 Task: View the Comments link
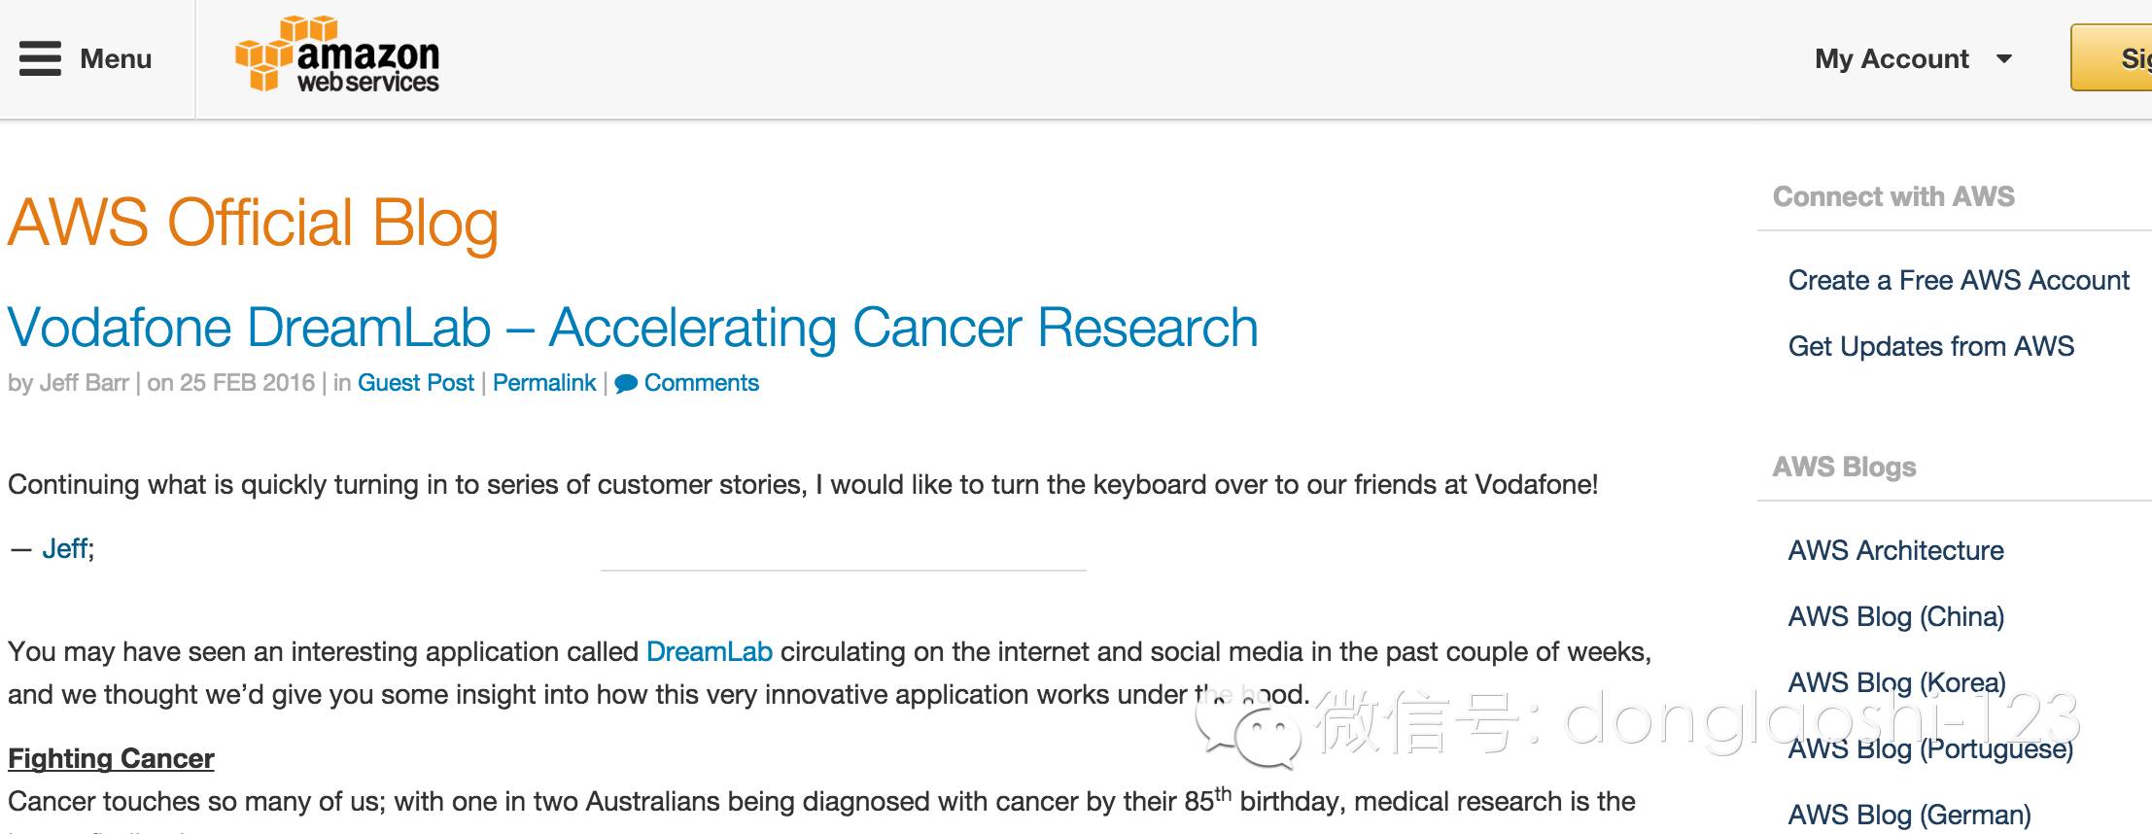(701, 383)
